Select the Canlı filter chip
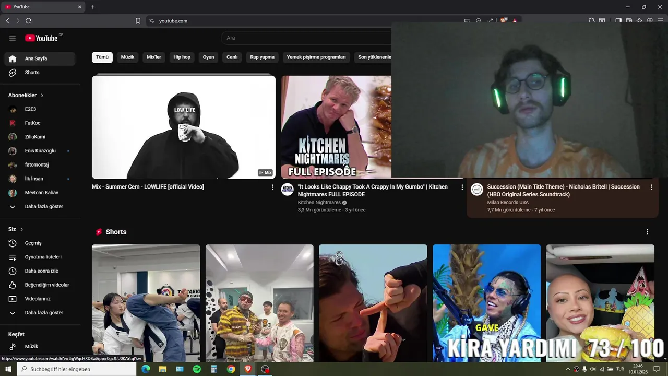This screenshot has height=376, width=668. pyautogui.click(x=232, y=57)
